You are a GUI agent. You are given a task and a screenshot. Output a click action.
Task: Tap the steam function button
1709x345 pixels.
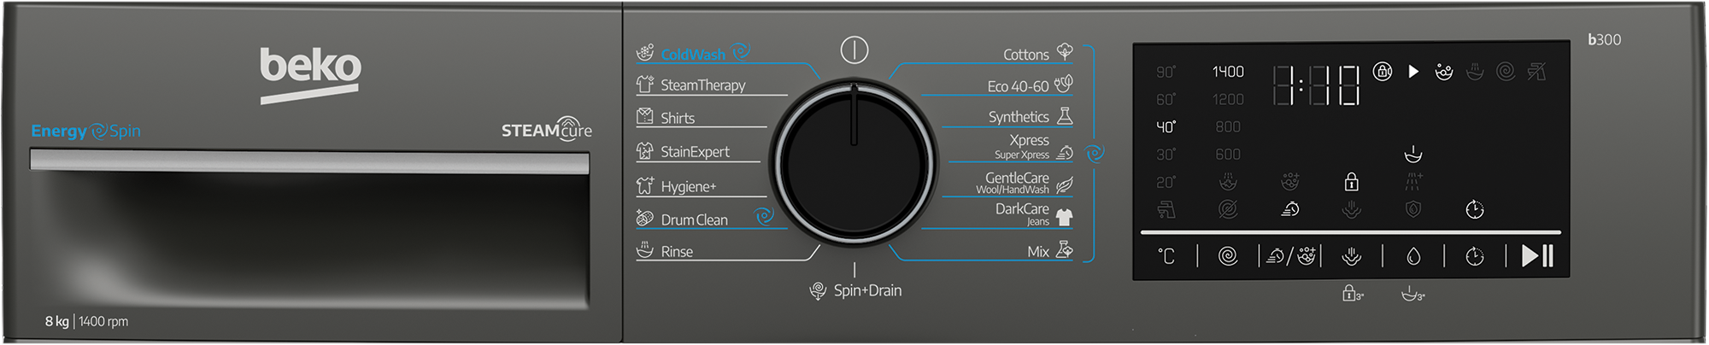(1352, 256)
